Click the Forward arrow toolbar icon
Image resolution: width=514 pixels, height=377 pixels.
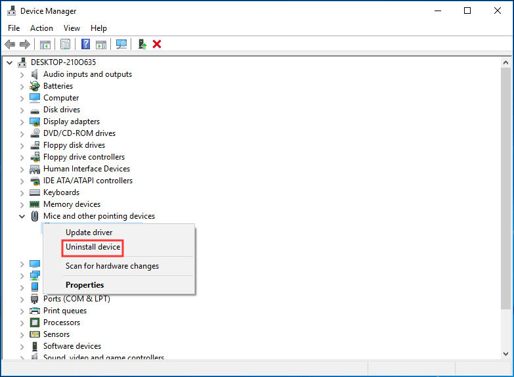click(x=25, y=44)
